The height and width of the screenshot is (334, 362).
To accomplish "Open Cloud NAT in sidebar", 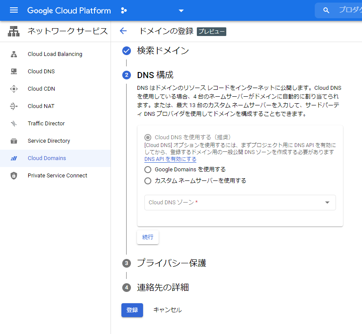I will pyautogui.click(x=41, y=106).
